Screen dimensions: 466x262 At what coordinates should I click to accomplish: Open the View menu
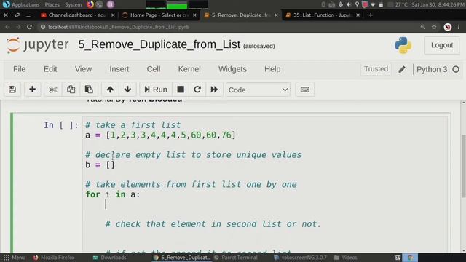pos(83,69)
